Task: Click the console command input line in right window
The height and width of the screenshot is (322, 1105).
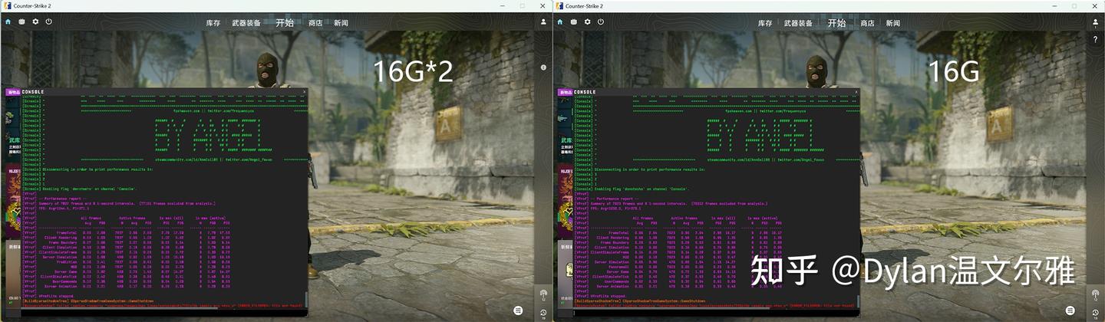Action: click(x=715, y=313)
